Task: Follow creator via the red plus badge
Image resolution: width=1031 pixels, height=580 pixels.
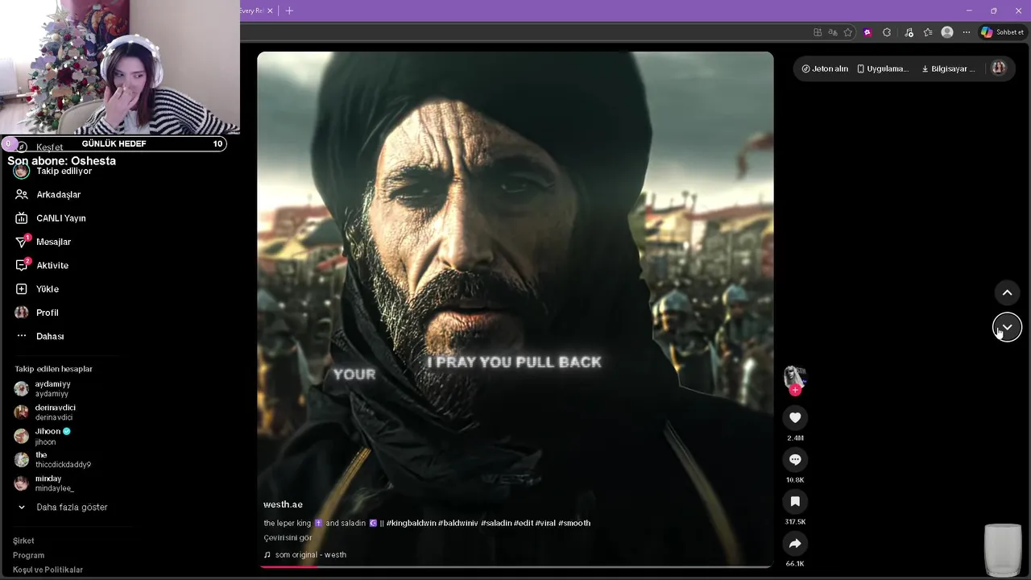Action: point(795,390)
